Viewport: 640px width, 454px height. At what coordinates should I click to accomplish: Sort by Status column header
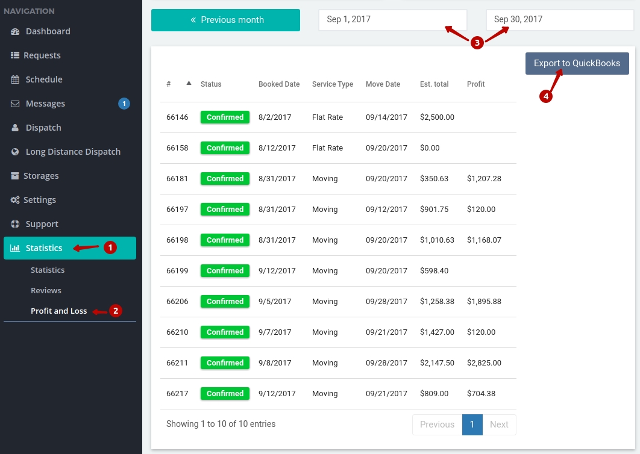tap(211, 84)
